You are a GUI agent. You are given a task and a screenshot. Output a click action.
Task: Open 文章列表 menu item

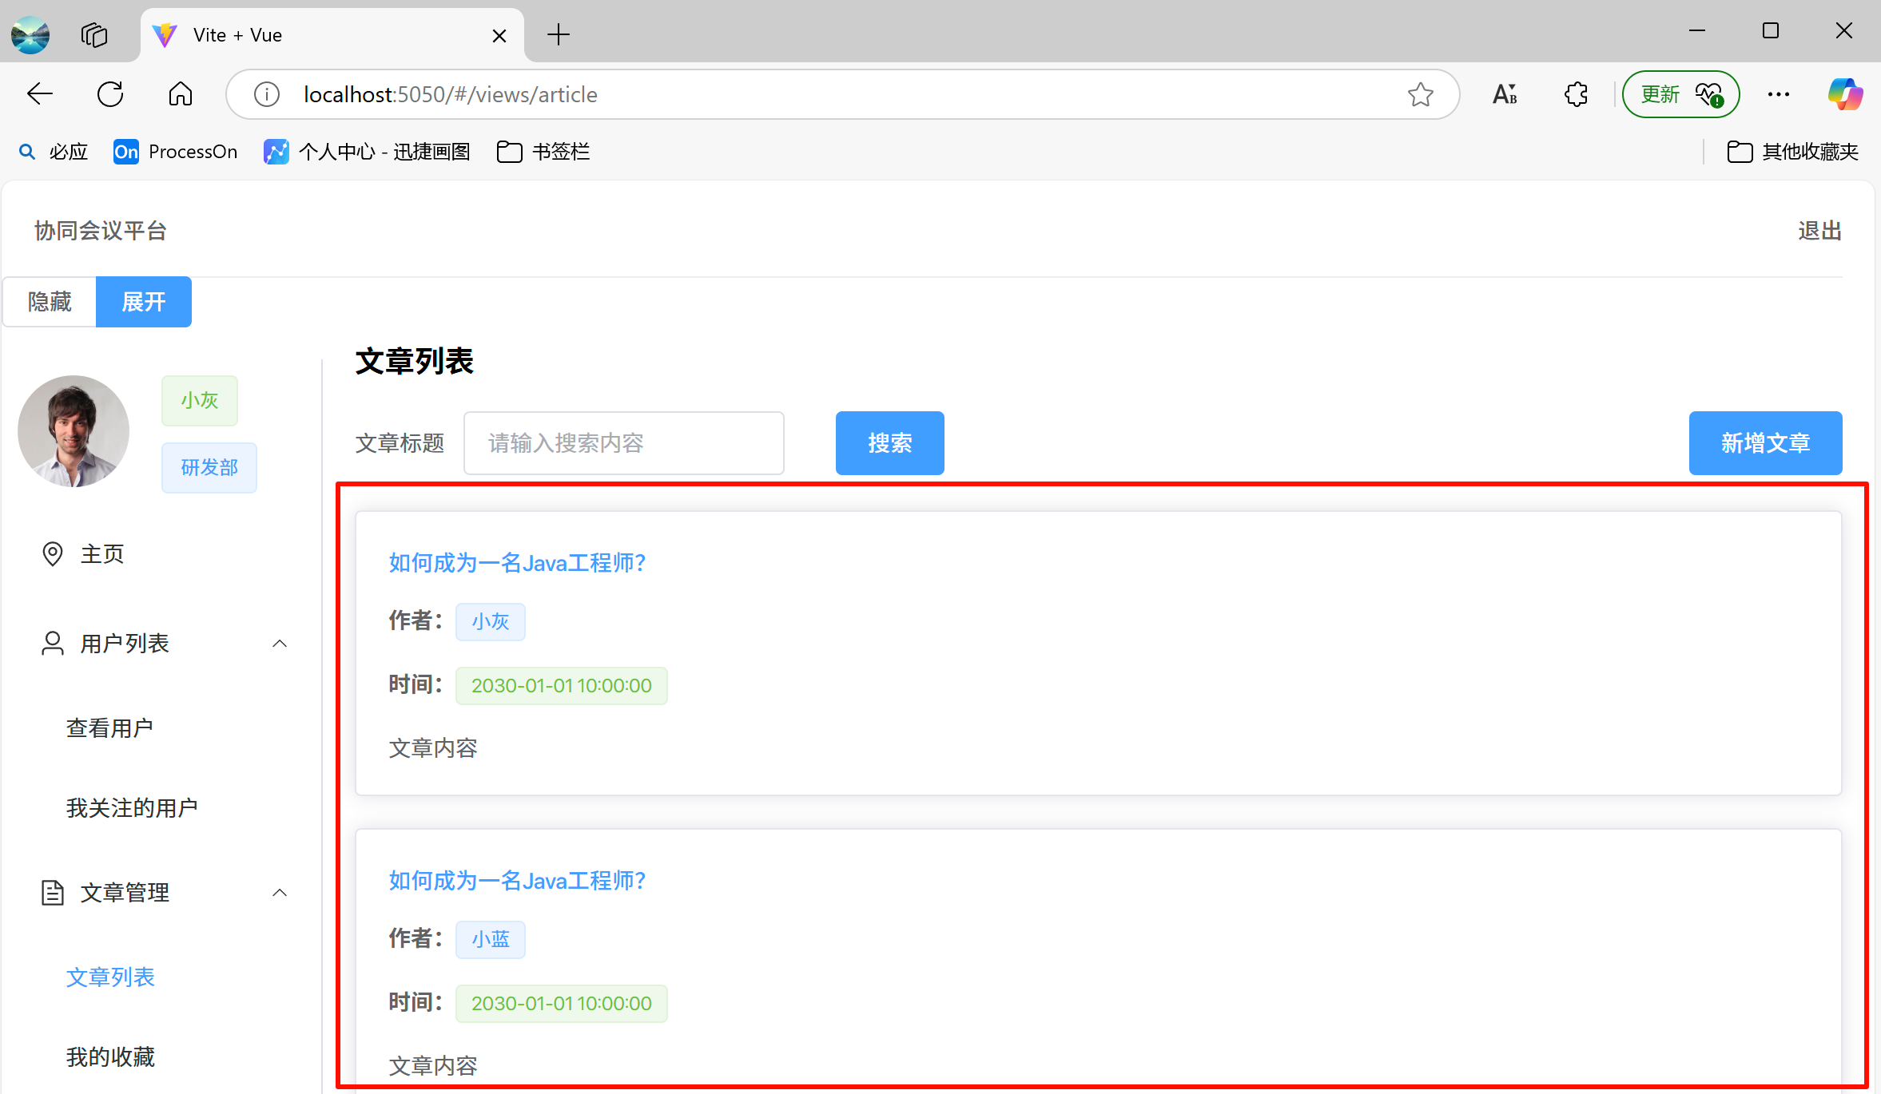tap(110, 977)
